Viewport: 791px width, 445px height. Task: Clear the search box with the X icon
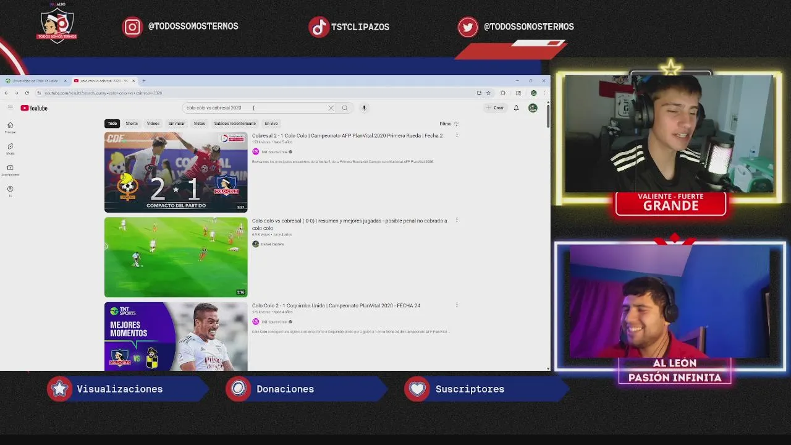(331, 108)
